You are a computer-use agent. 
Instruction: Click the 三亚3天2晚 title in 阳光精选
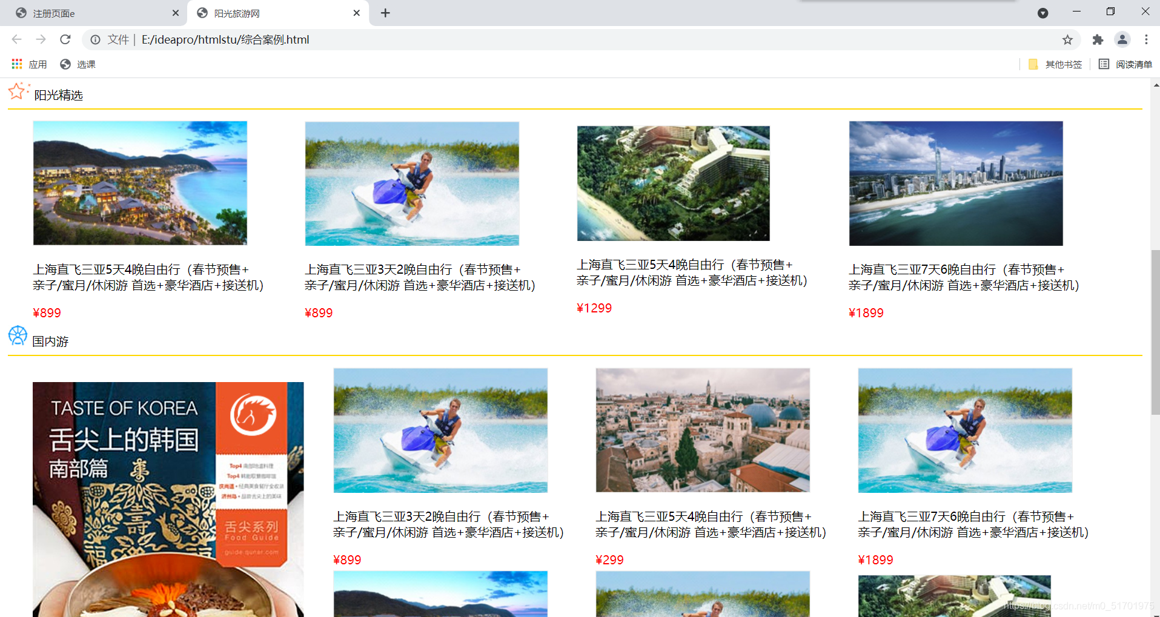[420, 277]
